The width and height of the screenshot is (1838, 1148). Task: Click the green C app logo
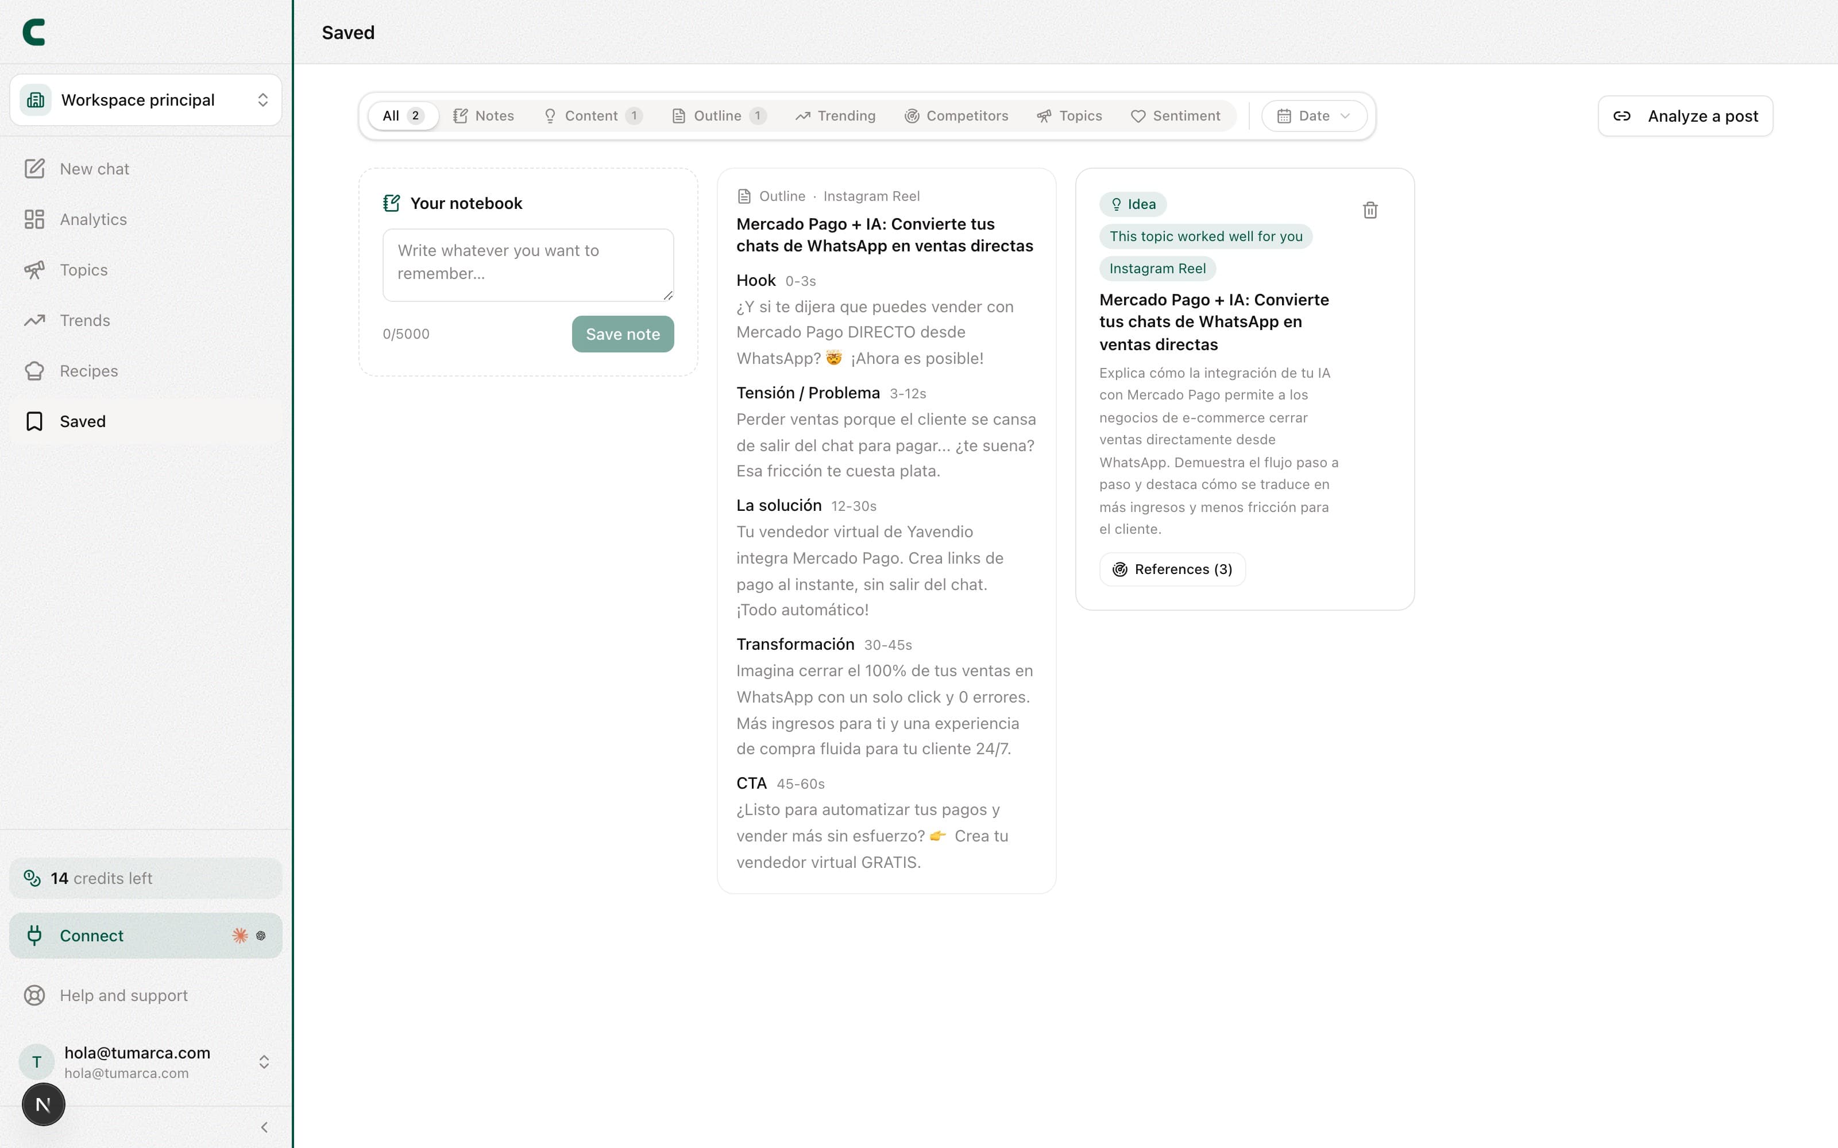pyautogui.click(x=34, y=32)
